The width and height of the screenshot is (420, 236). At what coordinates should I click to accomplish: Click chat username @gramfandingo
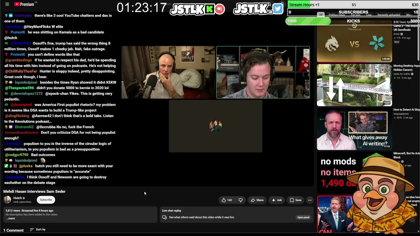pyautogui.click(x=18, y=60)
